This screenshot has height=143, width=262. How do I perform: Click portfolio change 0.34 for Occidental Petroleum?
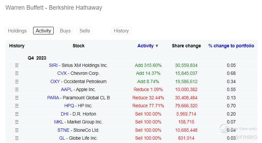coord(231,81)
